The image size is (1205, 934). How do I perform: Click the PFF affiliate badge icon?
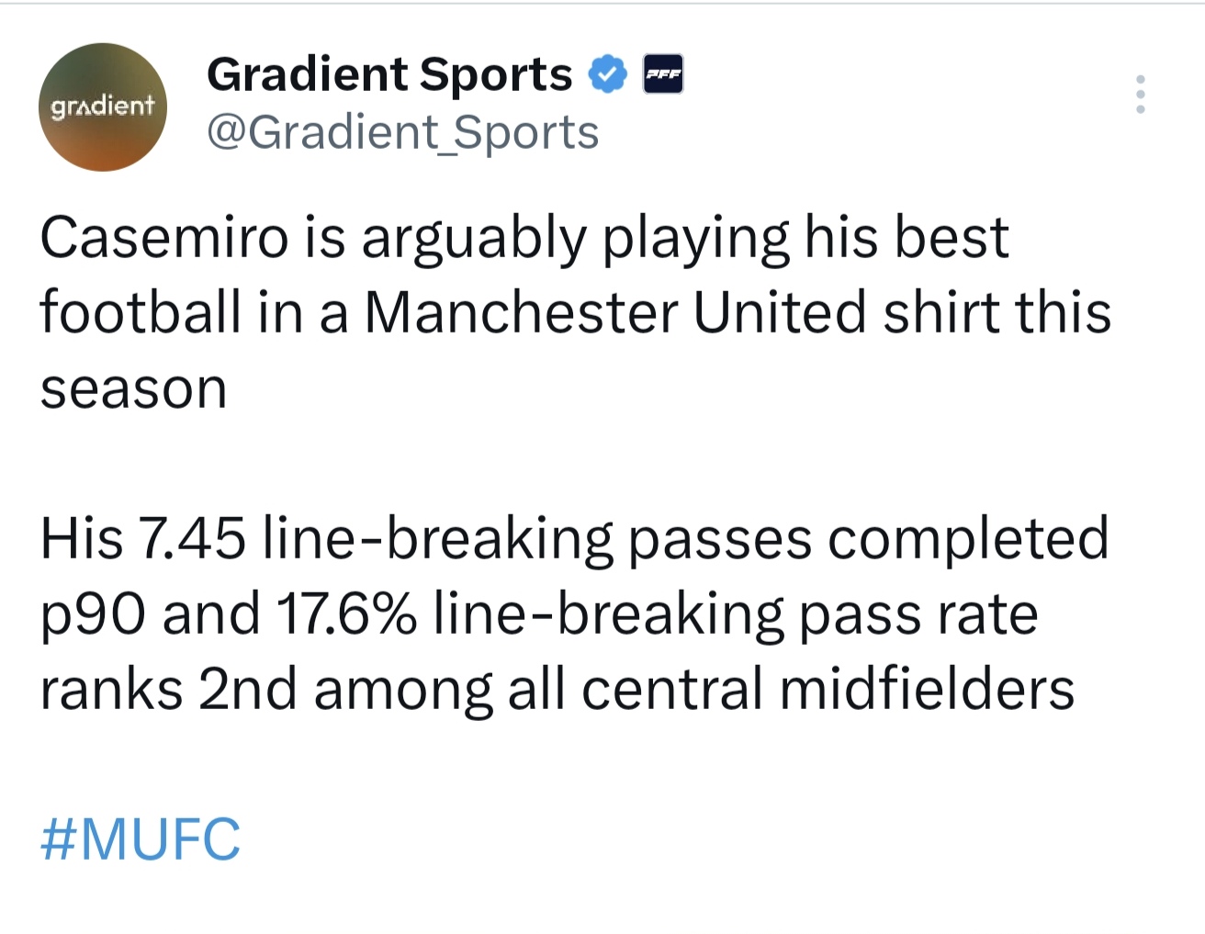point(662,74)
